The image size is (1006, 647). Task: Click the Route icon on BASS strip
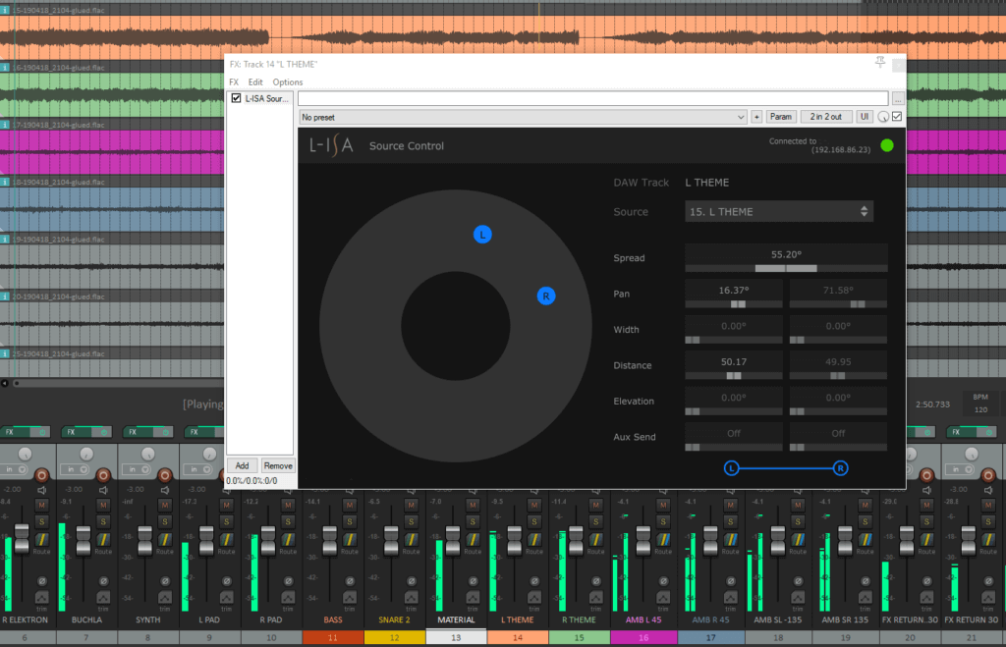tap(350, 541)
